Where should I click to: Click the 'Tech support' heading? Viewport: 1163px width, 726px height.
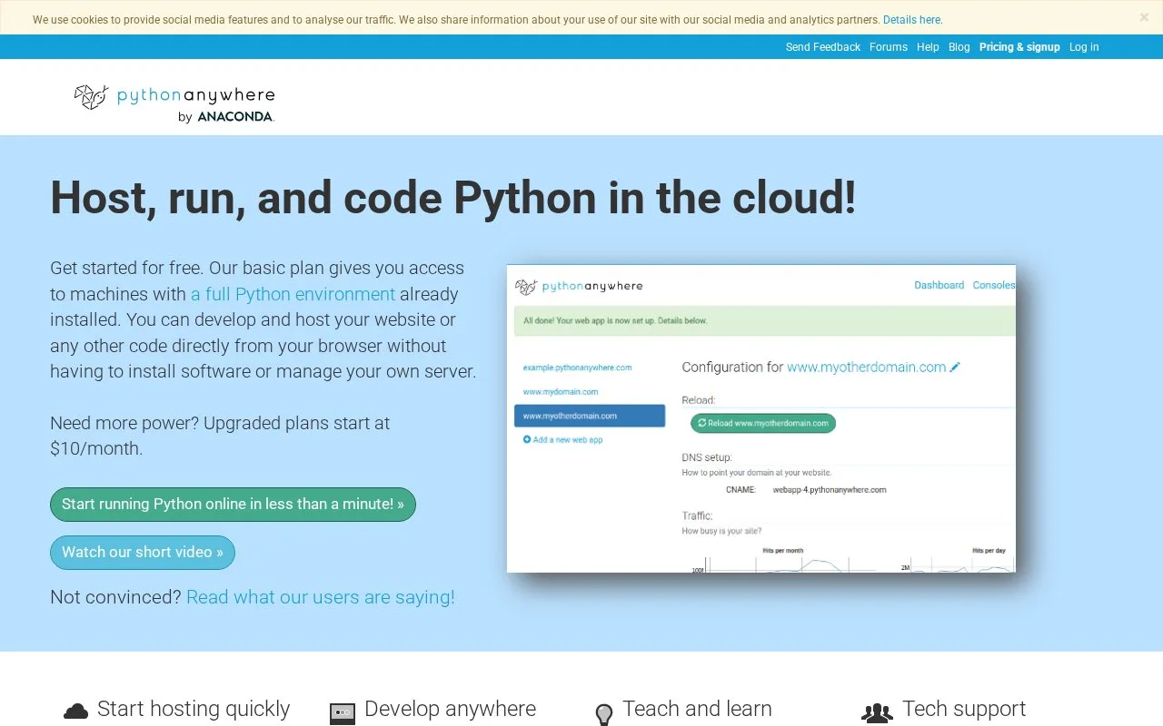coord(964,709)
